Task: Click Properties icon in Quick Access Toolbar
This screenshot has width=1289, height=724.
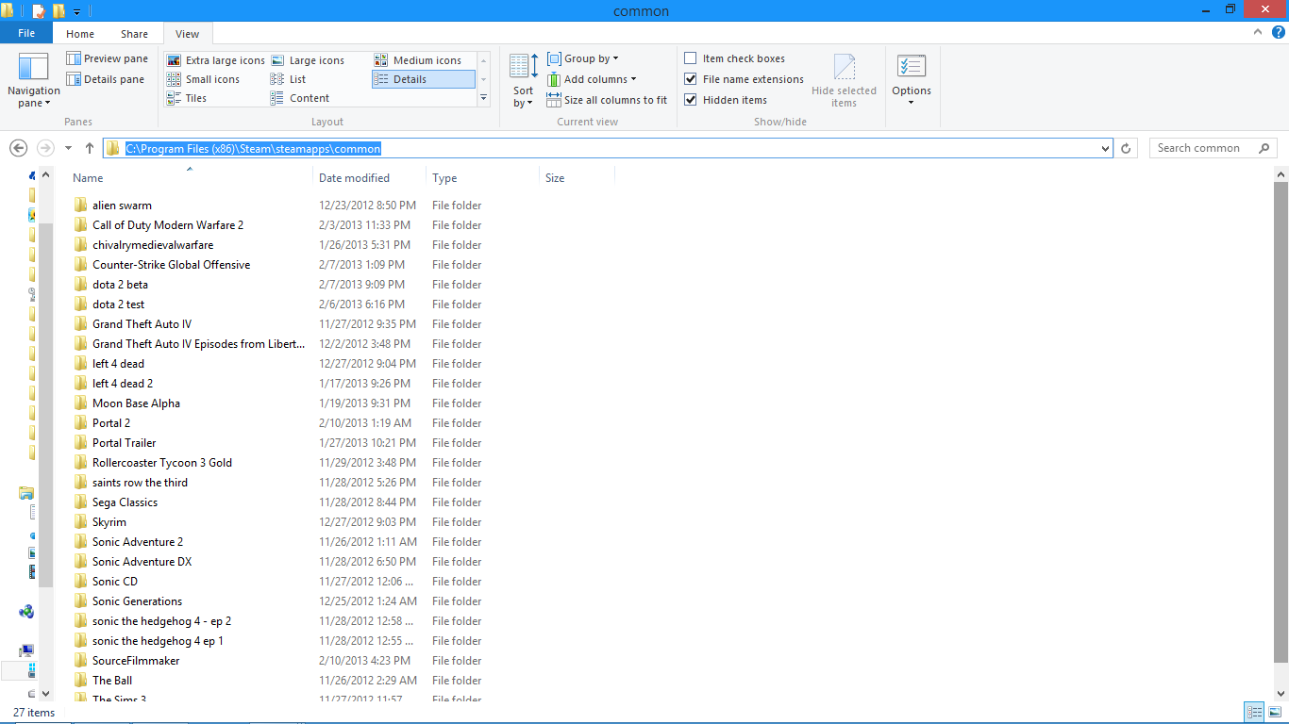Action: coord(39,11)
